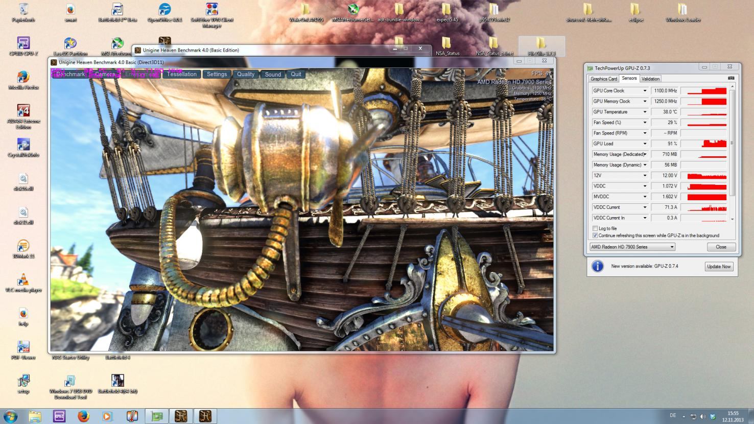This screenshot has width=754, height=424.
Task: Open the 12V sensor dropdown
Action: click(645, 176)
